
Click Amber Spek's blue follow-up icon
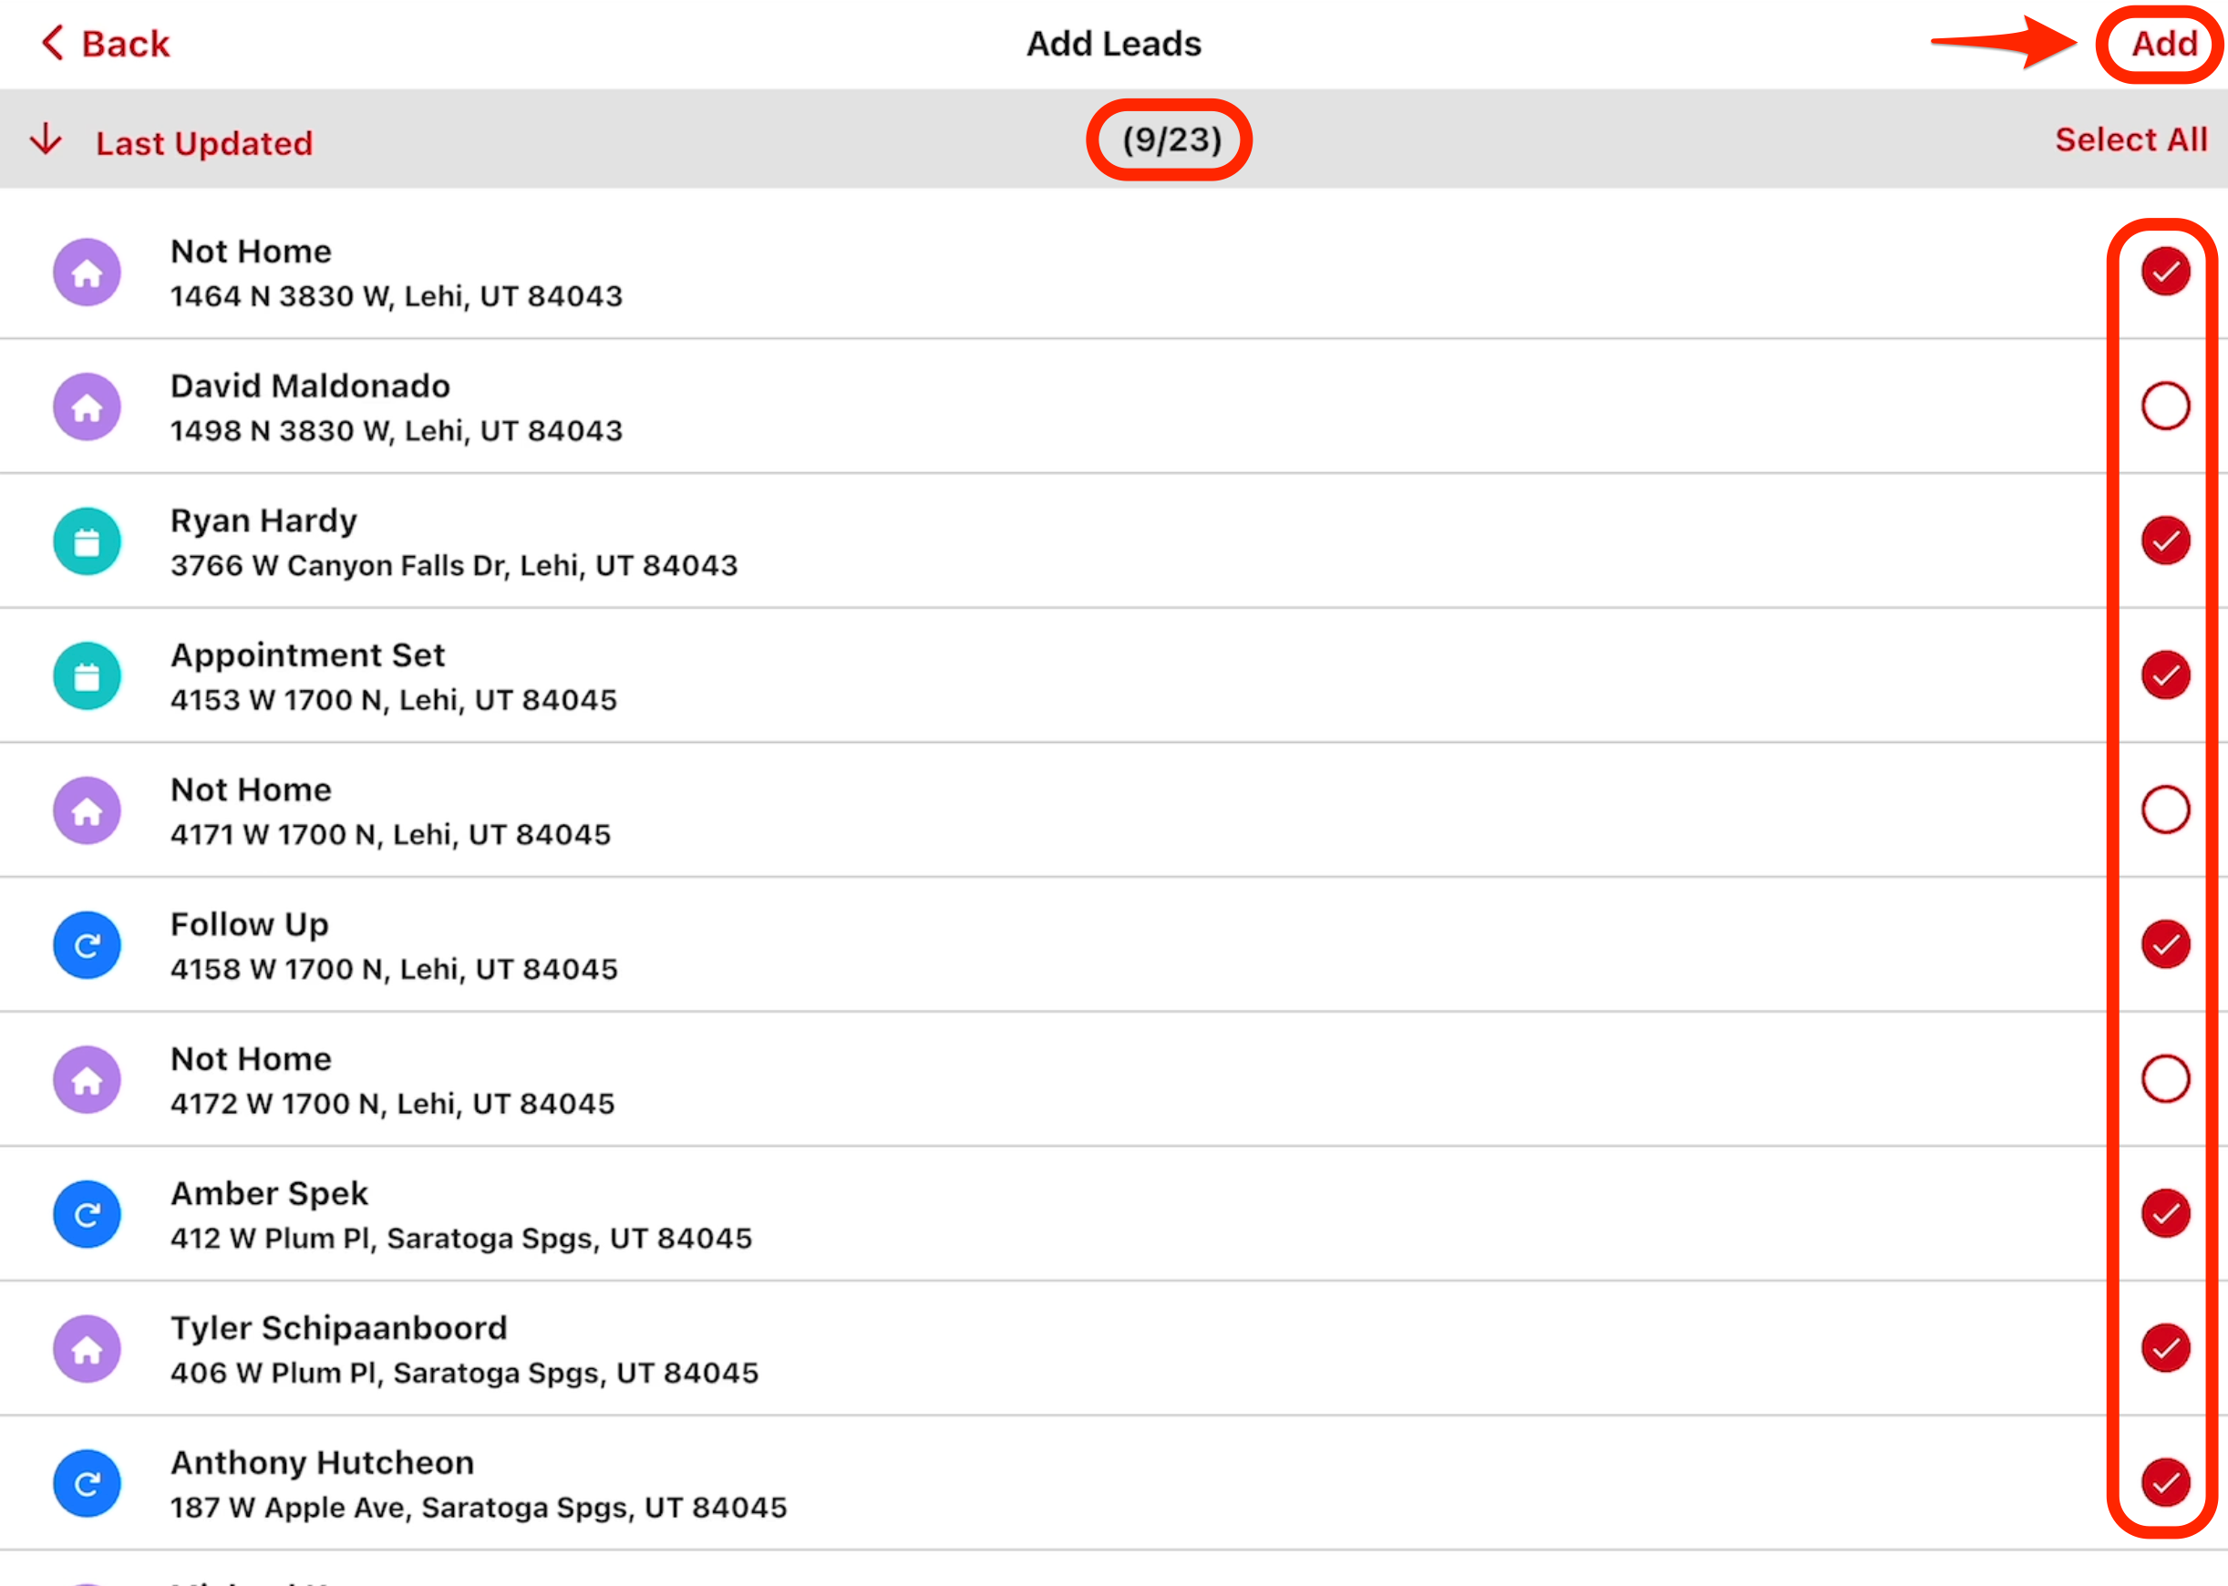coord(87,1215)
